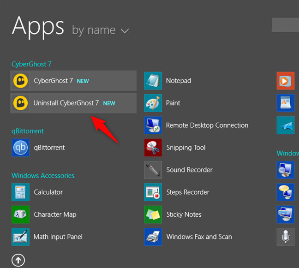Click the 'Math Input Panel' label
This screenshot has width=299, height=268.
click(58, 237)
